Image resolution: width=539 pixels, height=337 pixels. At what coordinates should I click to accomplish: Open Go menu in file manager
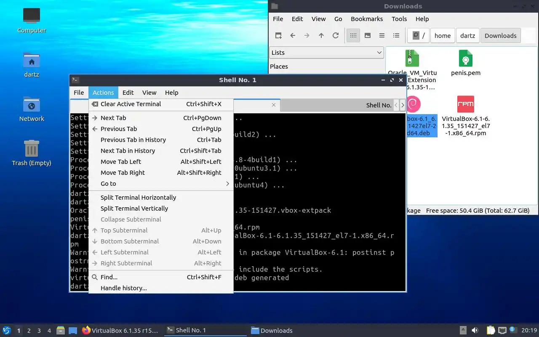point(338,19)
